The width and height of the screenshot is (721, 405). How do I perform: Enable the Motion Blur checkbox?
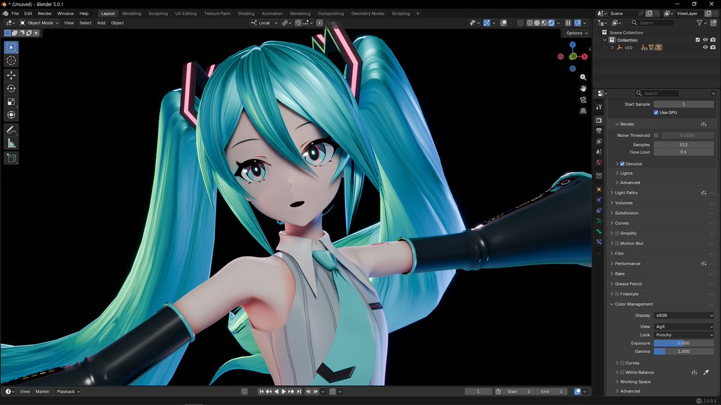[x=617, y=244]
